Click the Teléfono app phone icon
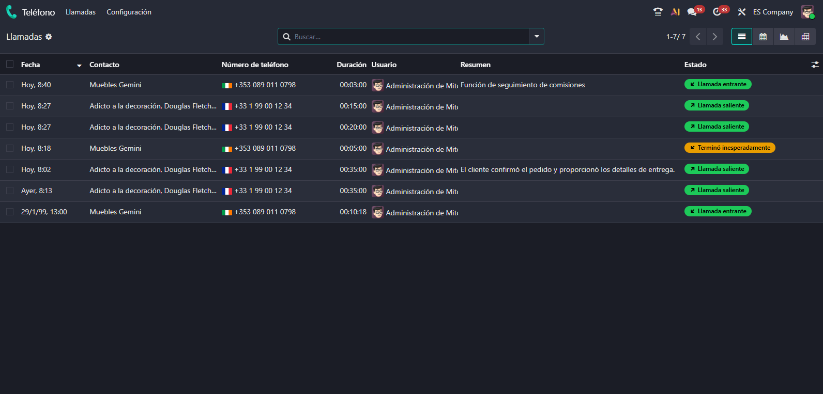 click(x=11, y=12)
